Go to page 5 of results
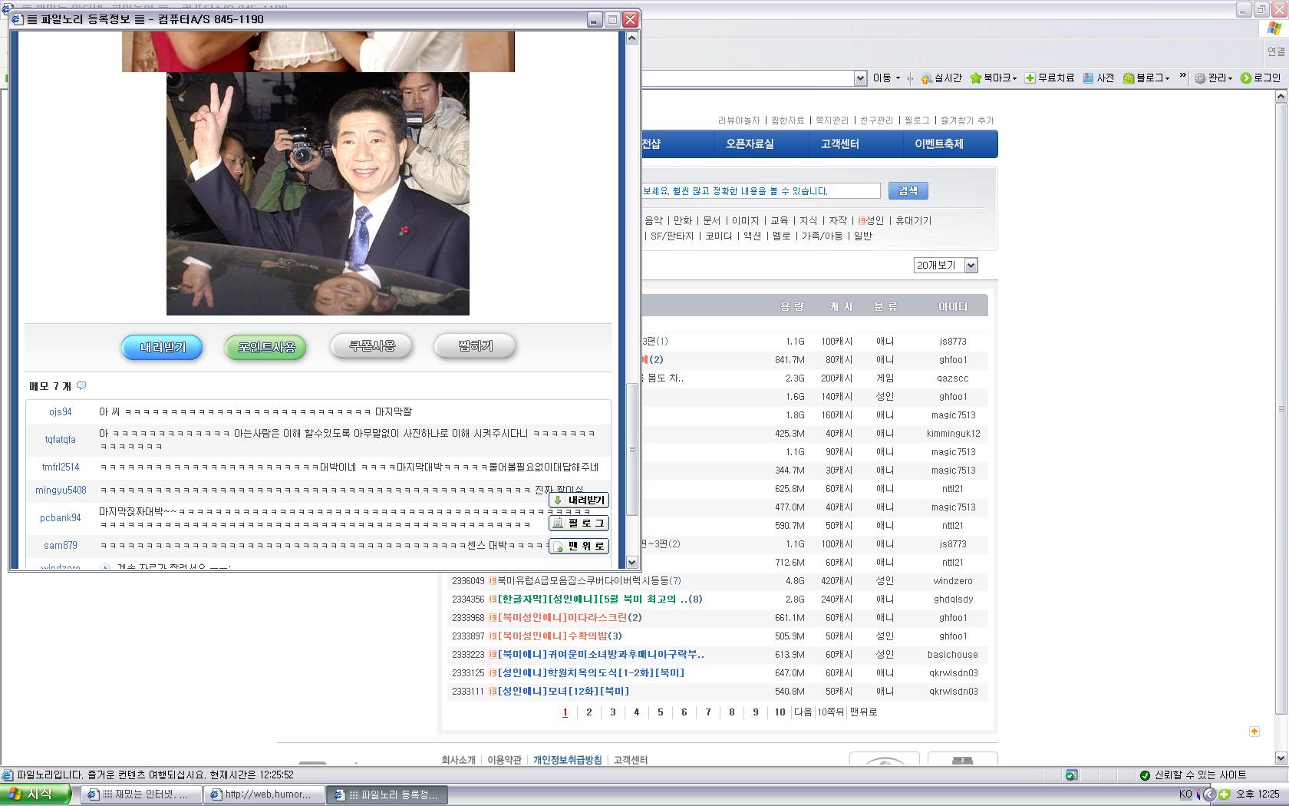1289x806 pixels. 660,712
